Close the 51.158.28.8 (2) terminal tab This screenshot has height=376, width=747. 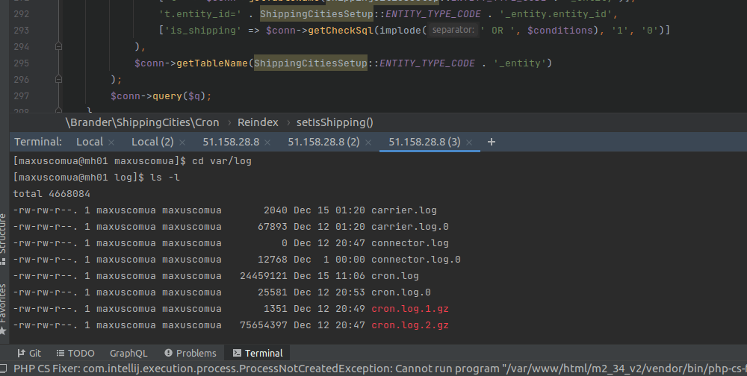[368, 142]
